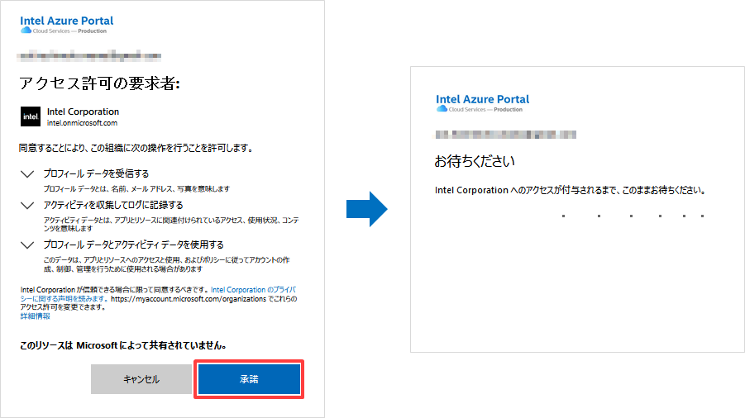Open the 詳細情報 details link
Viewport: 745px width, 418px height.
pos(36,316)
